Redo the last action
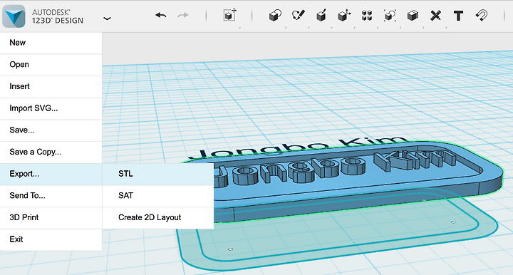513x275 pixels. pos(183,15)
